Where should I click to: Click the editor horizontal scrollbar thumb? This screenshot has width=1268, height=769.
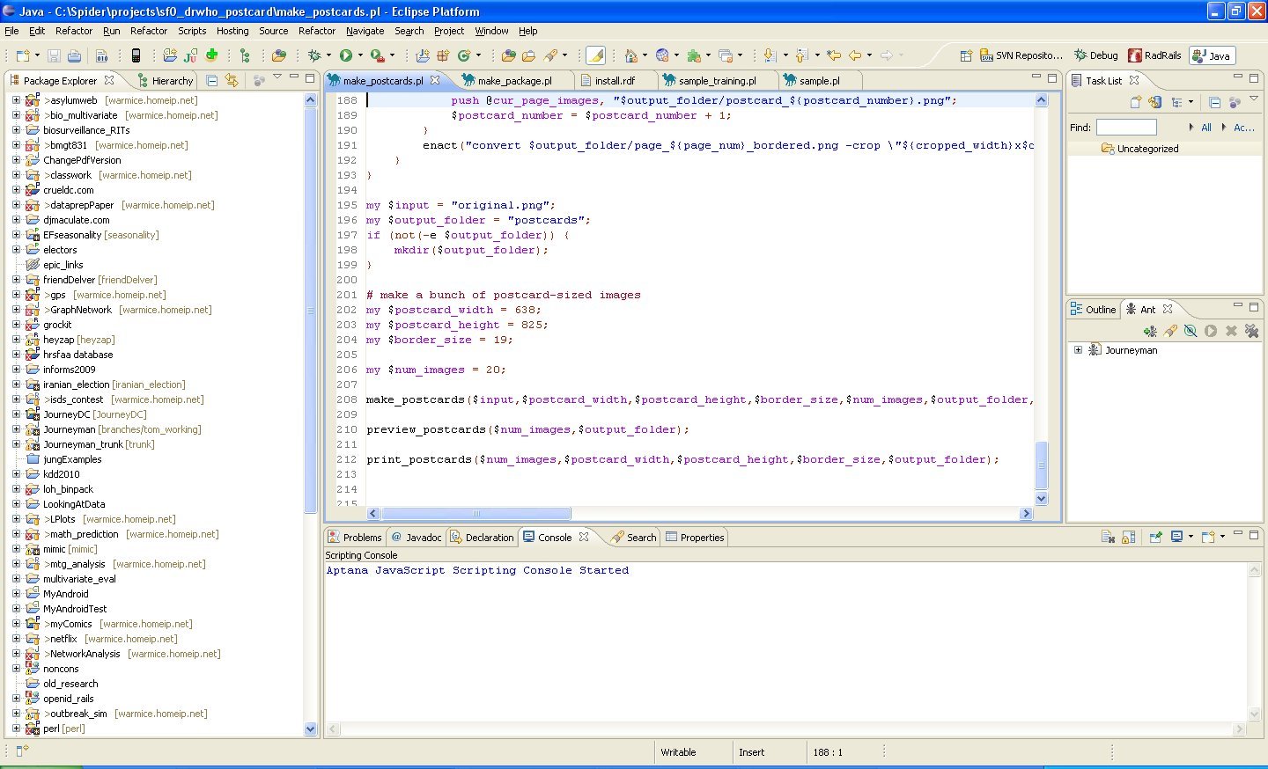(475, 514)
